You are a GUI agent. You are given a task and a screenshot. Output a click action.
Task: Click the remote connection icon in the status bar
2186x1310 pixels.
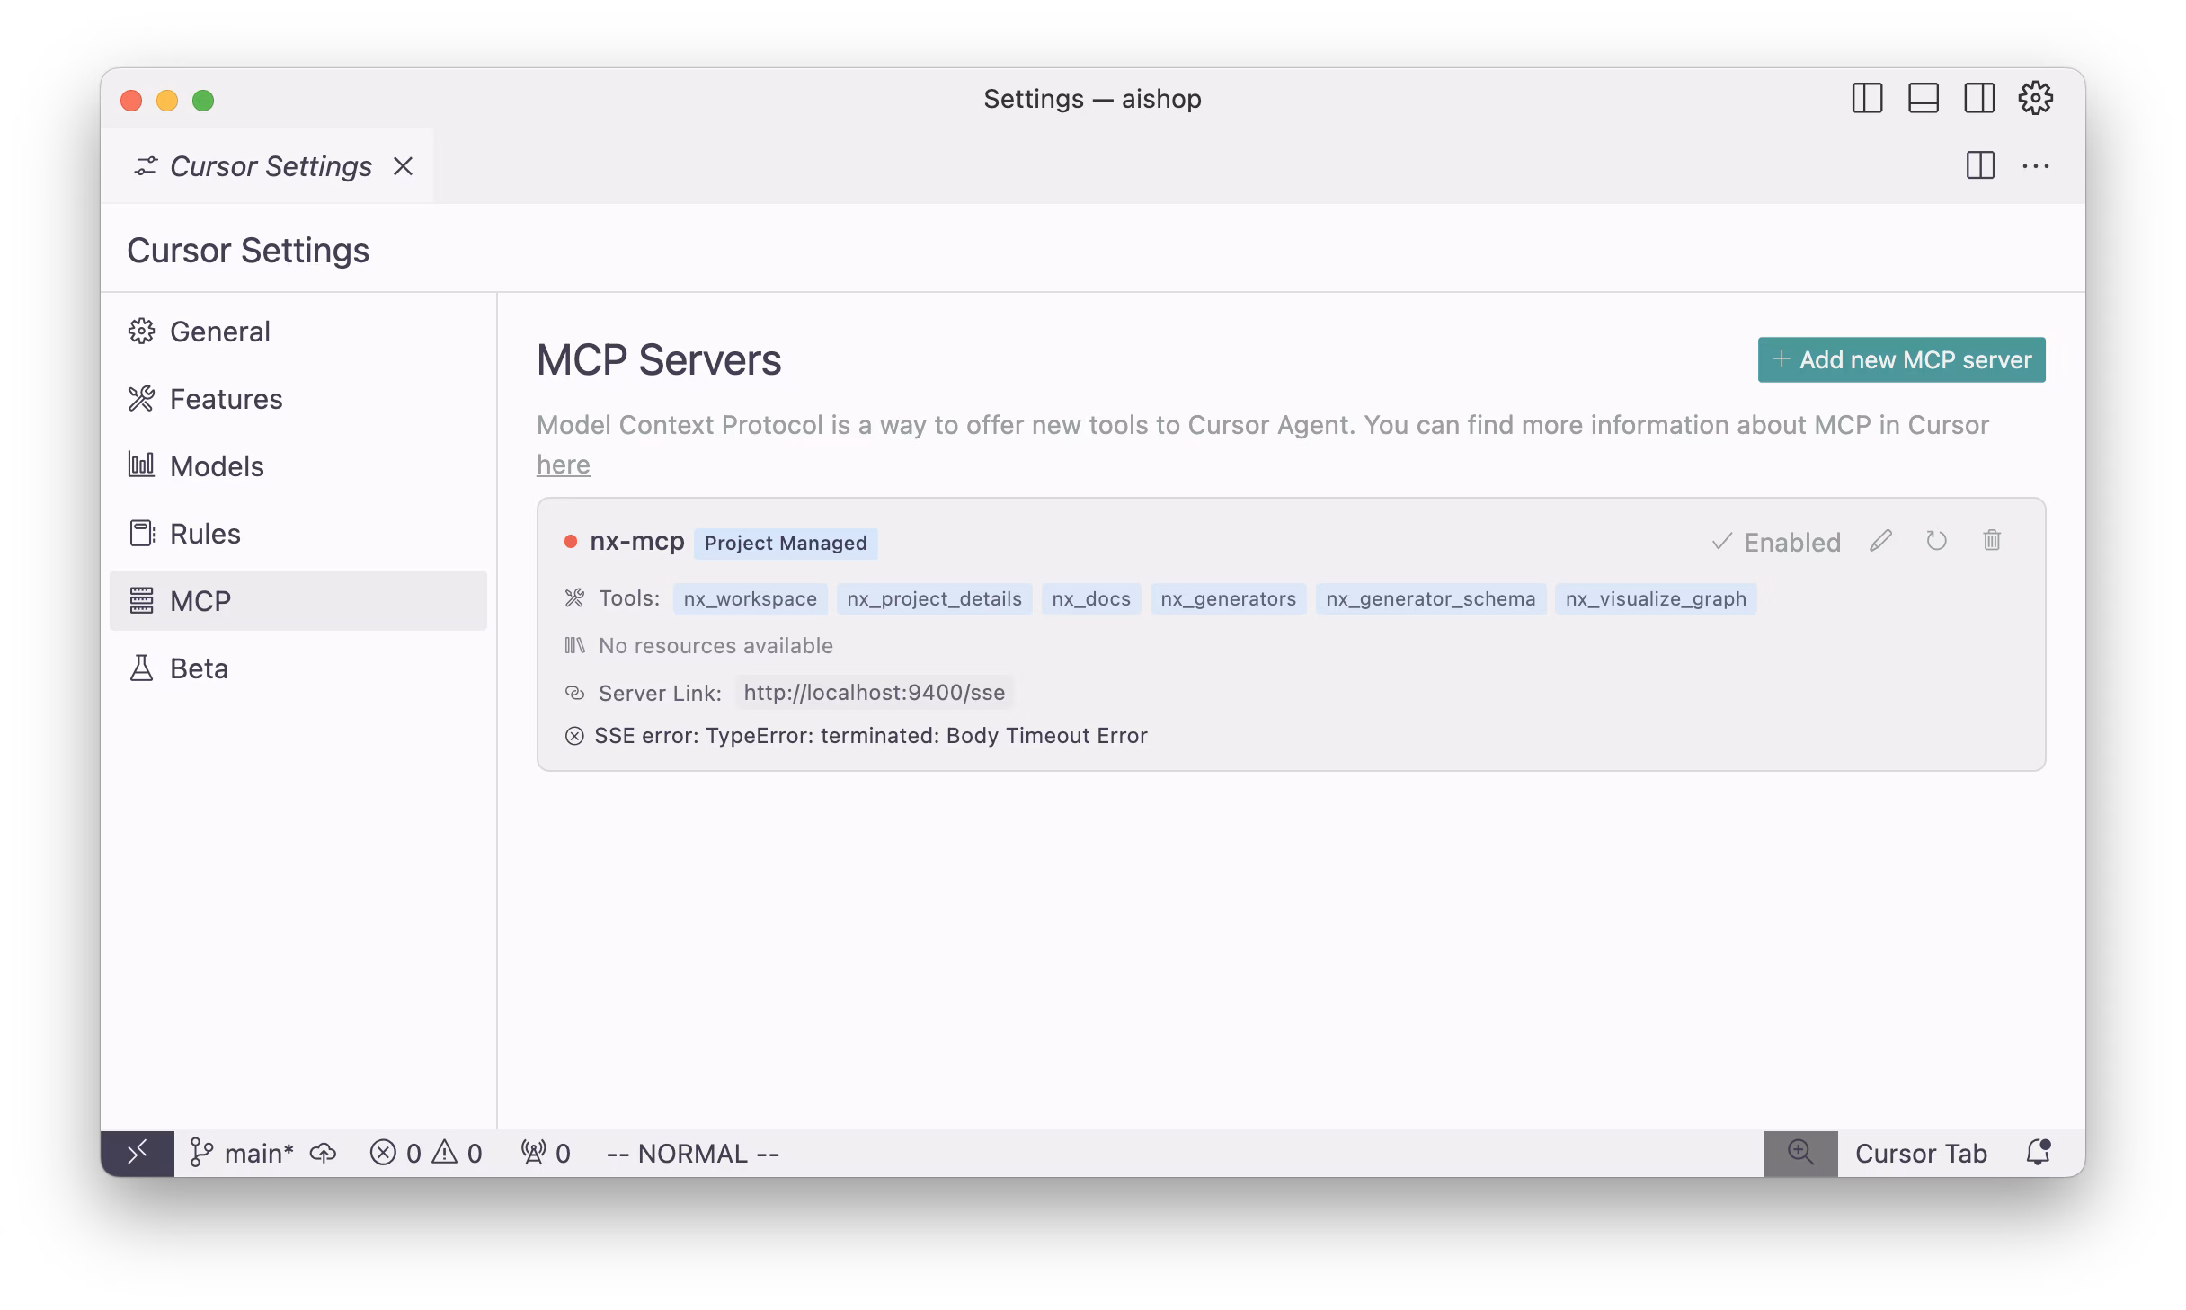138,1153
